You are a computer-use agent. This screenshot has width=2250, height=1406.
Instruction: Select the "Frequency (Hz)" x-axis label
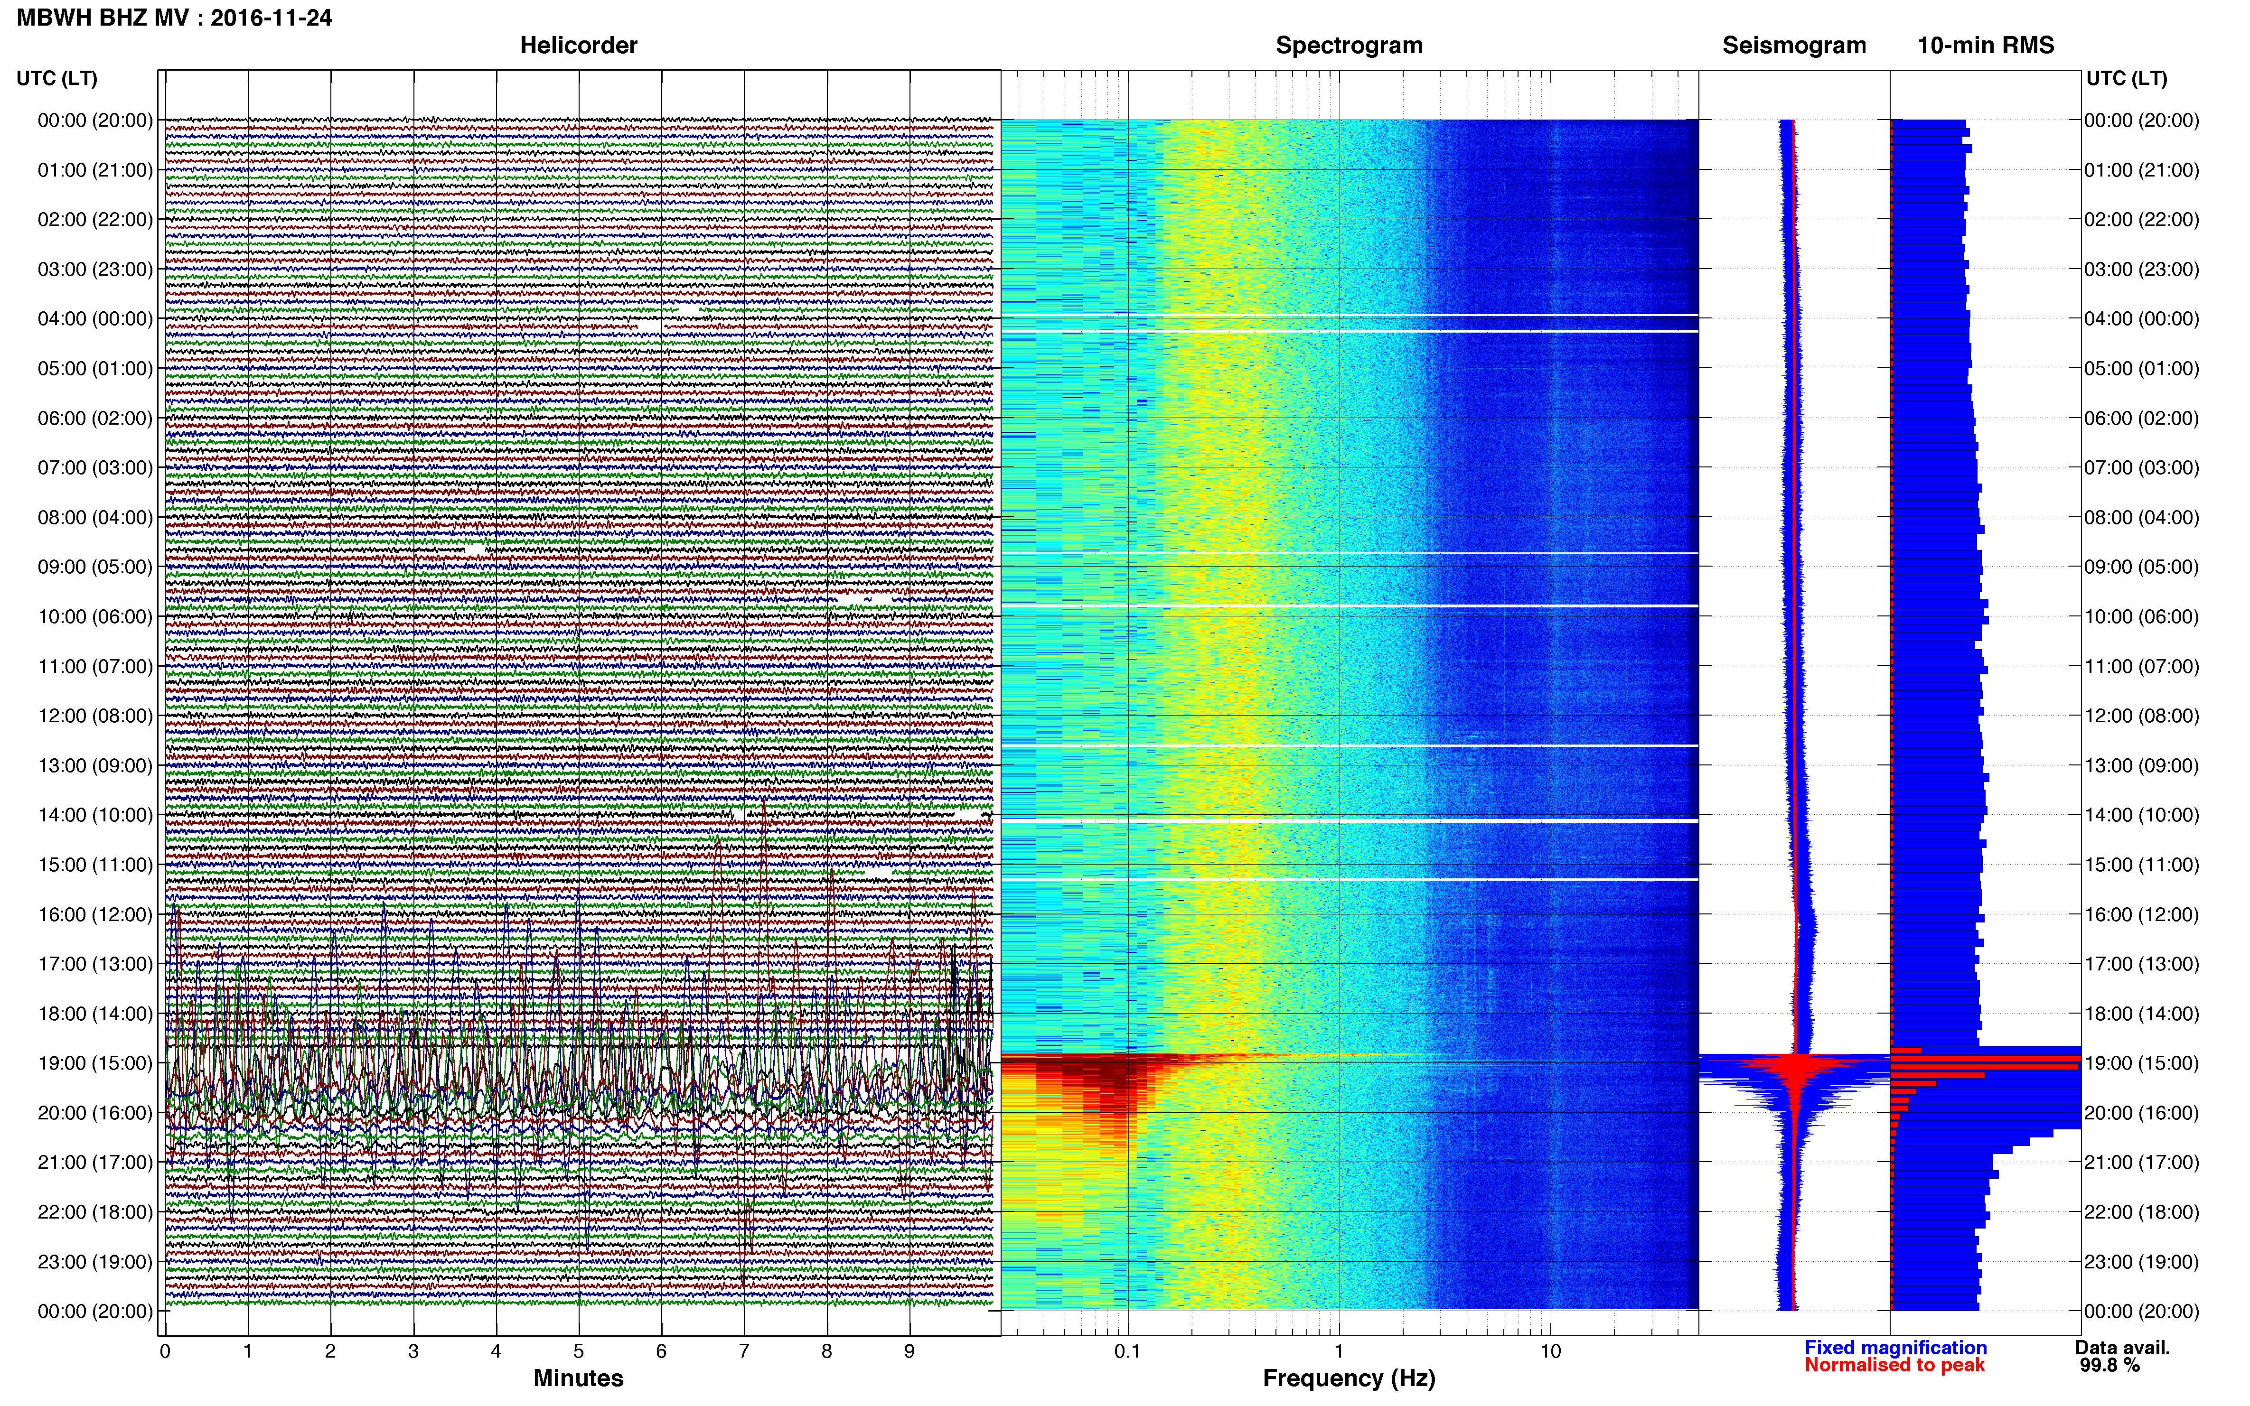tap(1349, 1378)
